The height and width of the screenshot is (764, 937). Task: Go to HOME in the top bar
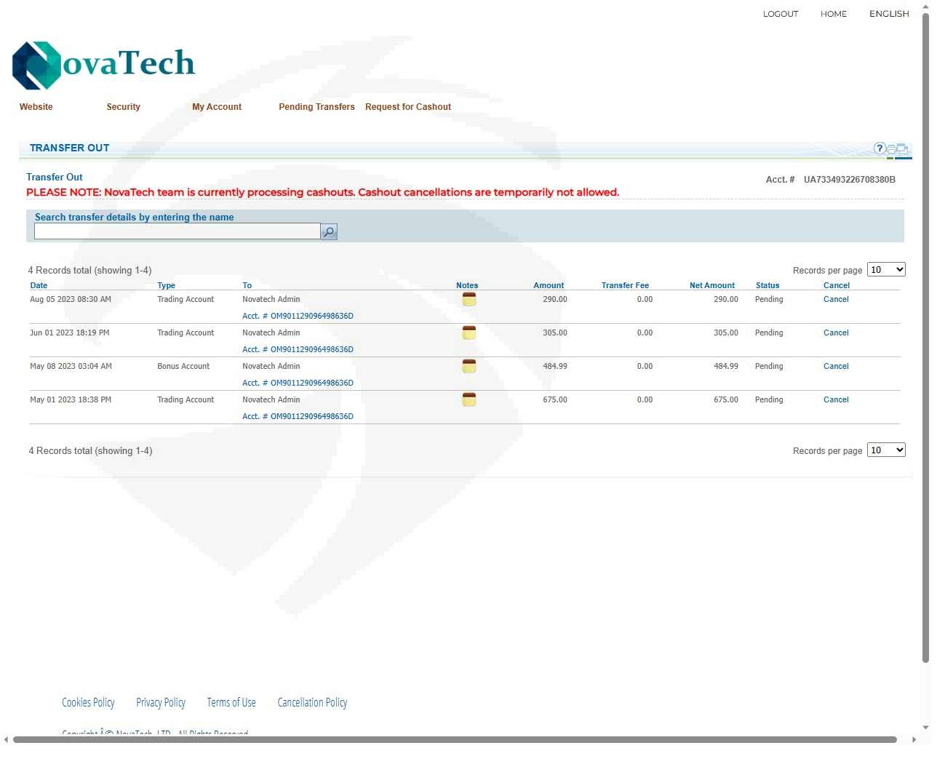coord(834,14)
